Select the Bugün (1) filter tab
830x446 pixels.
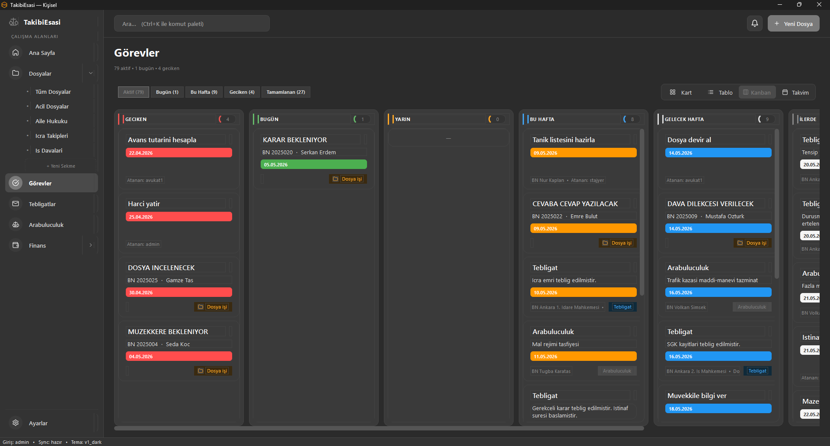(x=167, y=92)
